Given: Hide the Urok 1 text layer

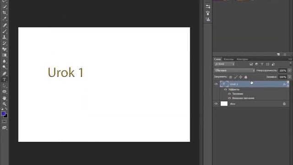Looking at the screenshot, I should click(x=216, y=84).
